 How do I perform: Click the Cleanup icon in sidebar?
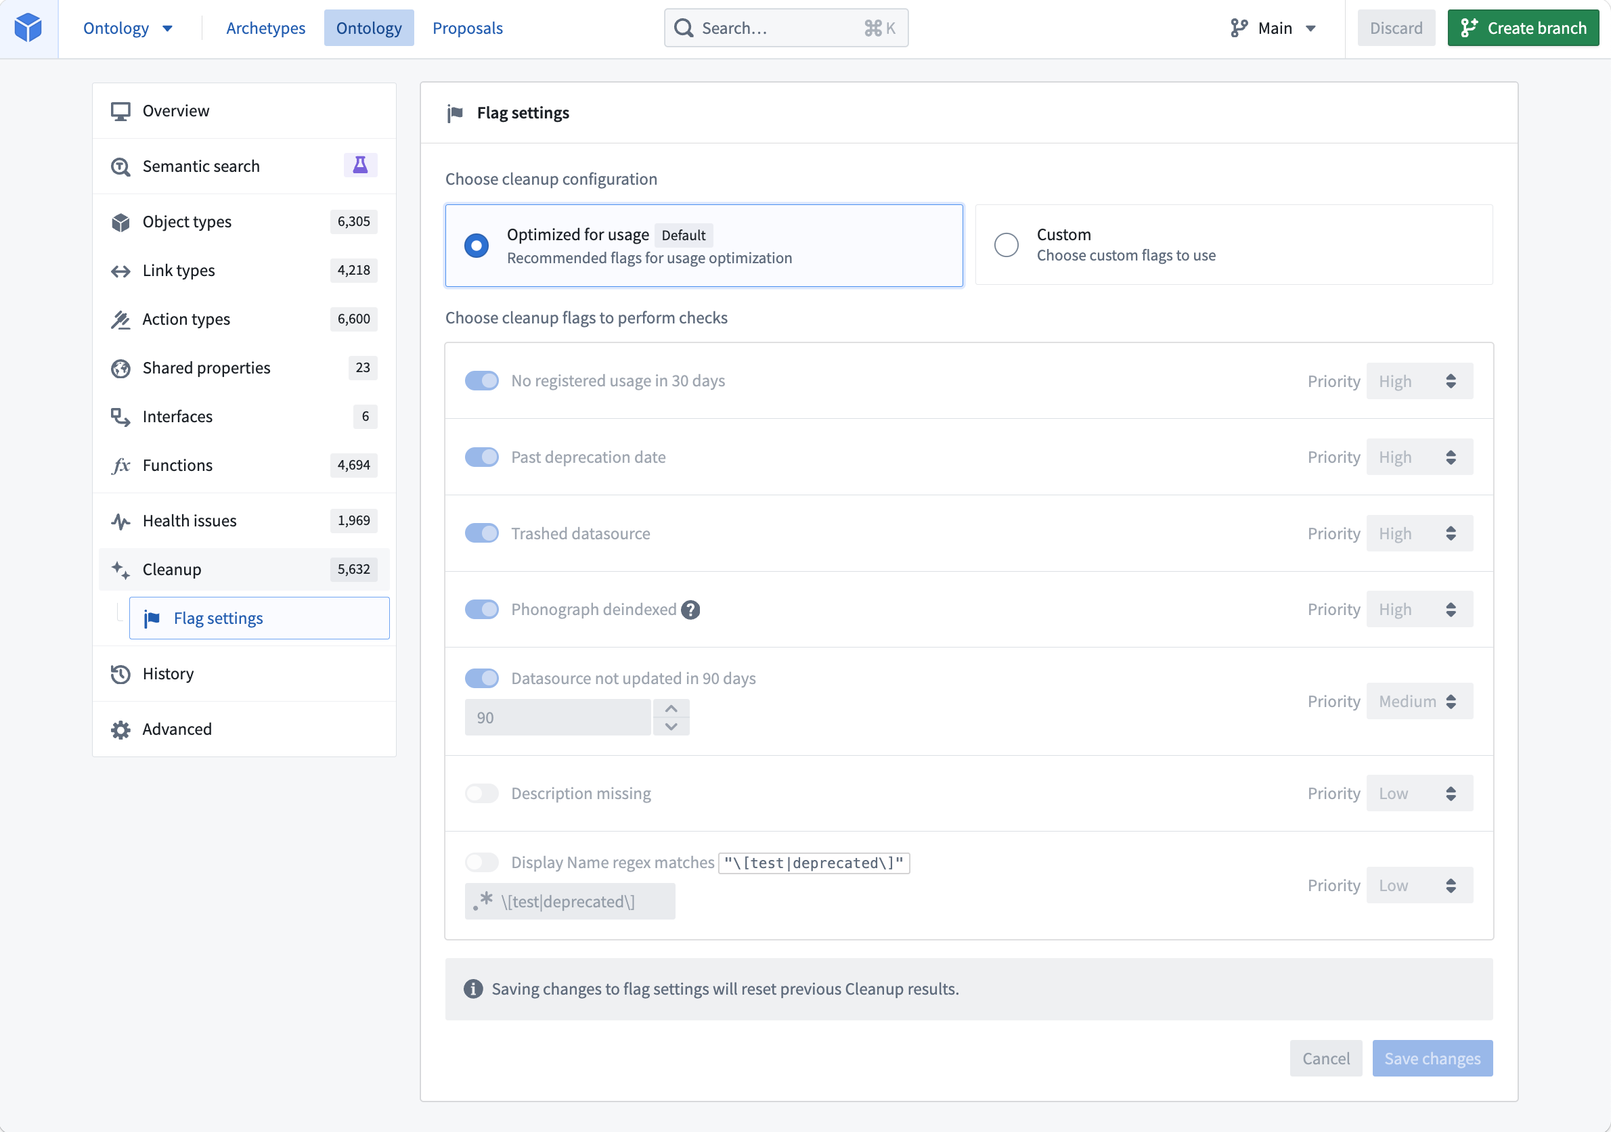[120, 568]
